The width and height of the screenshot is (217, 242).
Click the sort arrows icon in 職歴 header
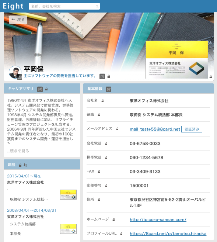coord(25,165)
